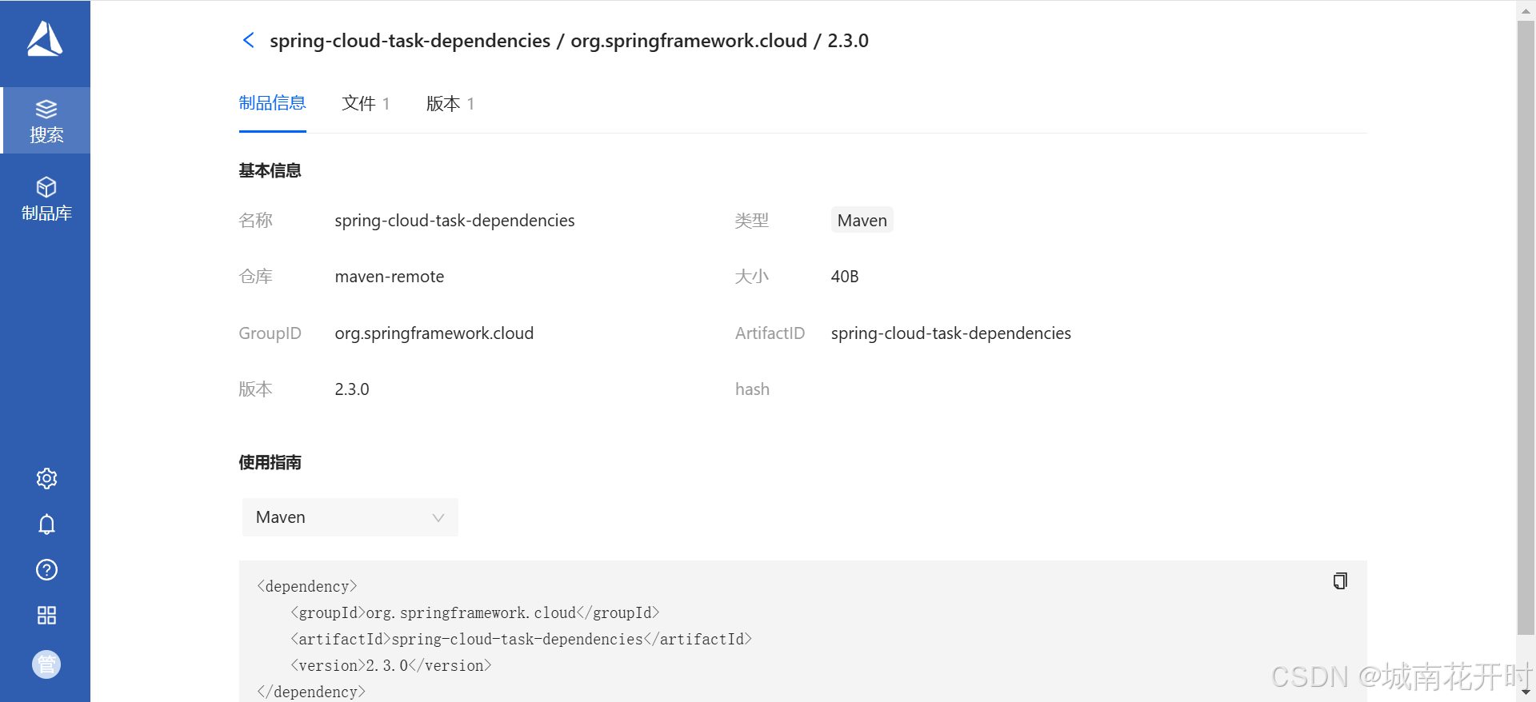Click the hash label
Screen dimensions: 1536x702
tap(752, 389)
